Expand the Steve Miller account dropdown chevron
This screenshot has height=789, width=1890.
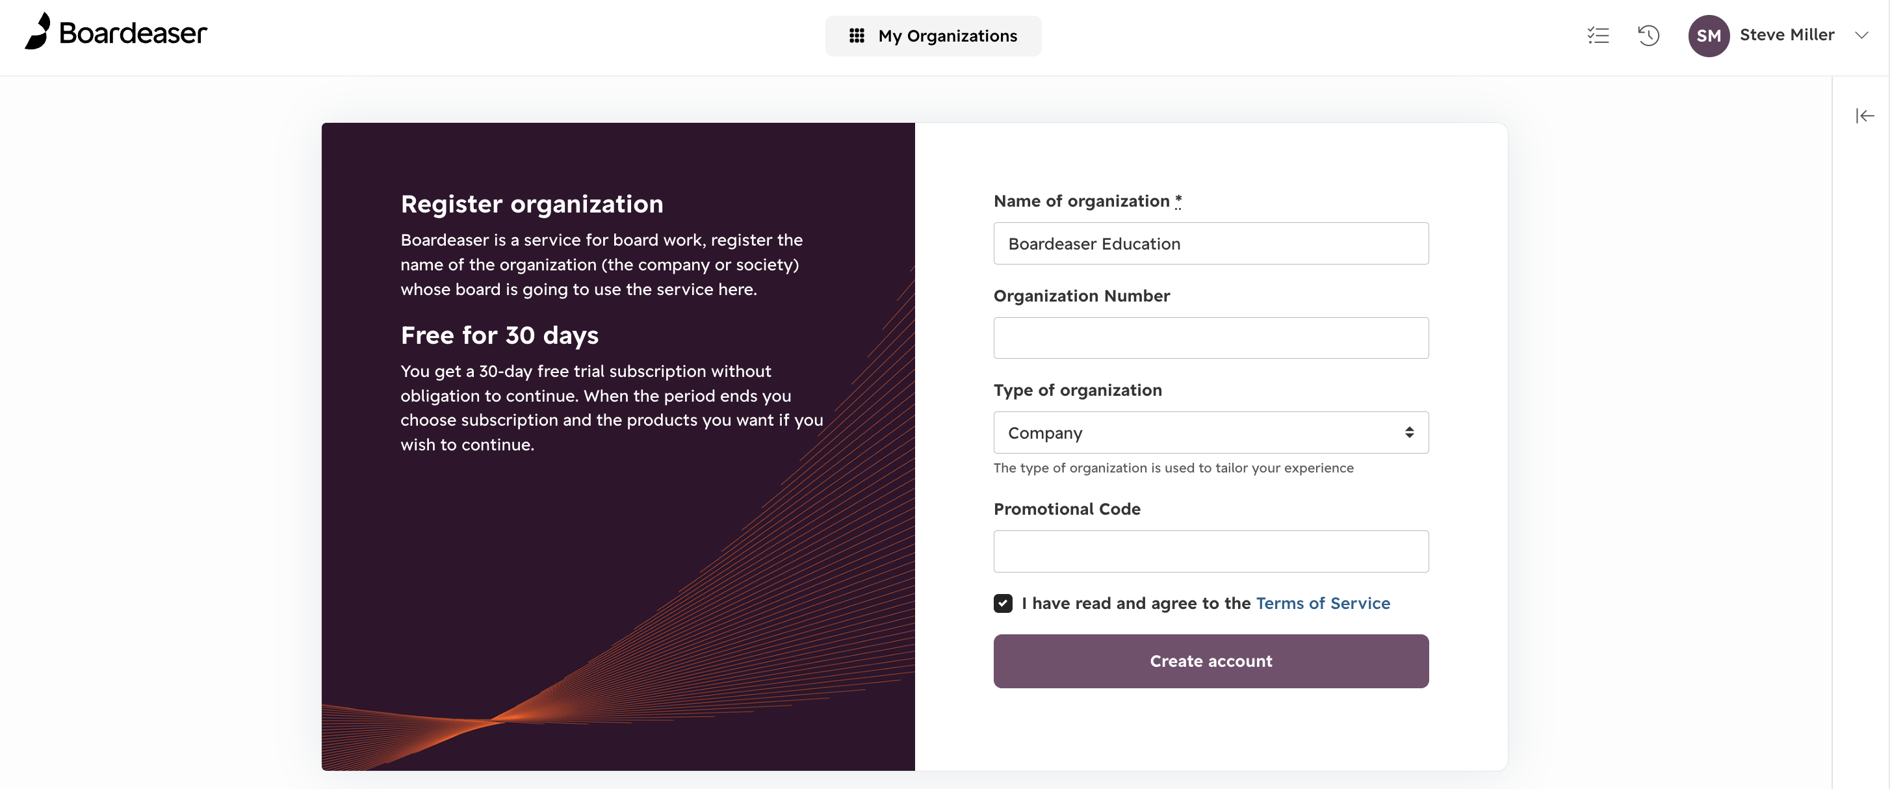click(1861, 35)
